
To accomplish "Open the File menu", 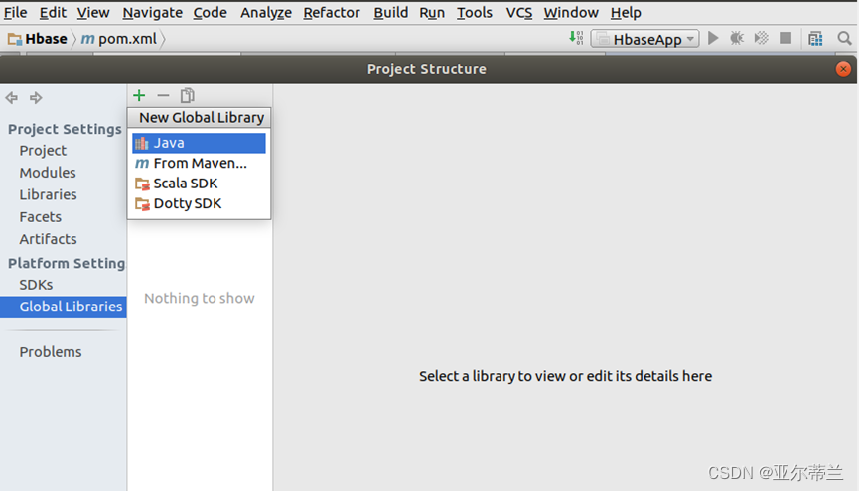I will click(15, 13).
